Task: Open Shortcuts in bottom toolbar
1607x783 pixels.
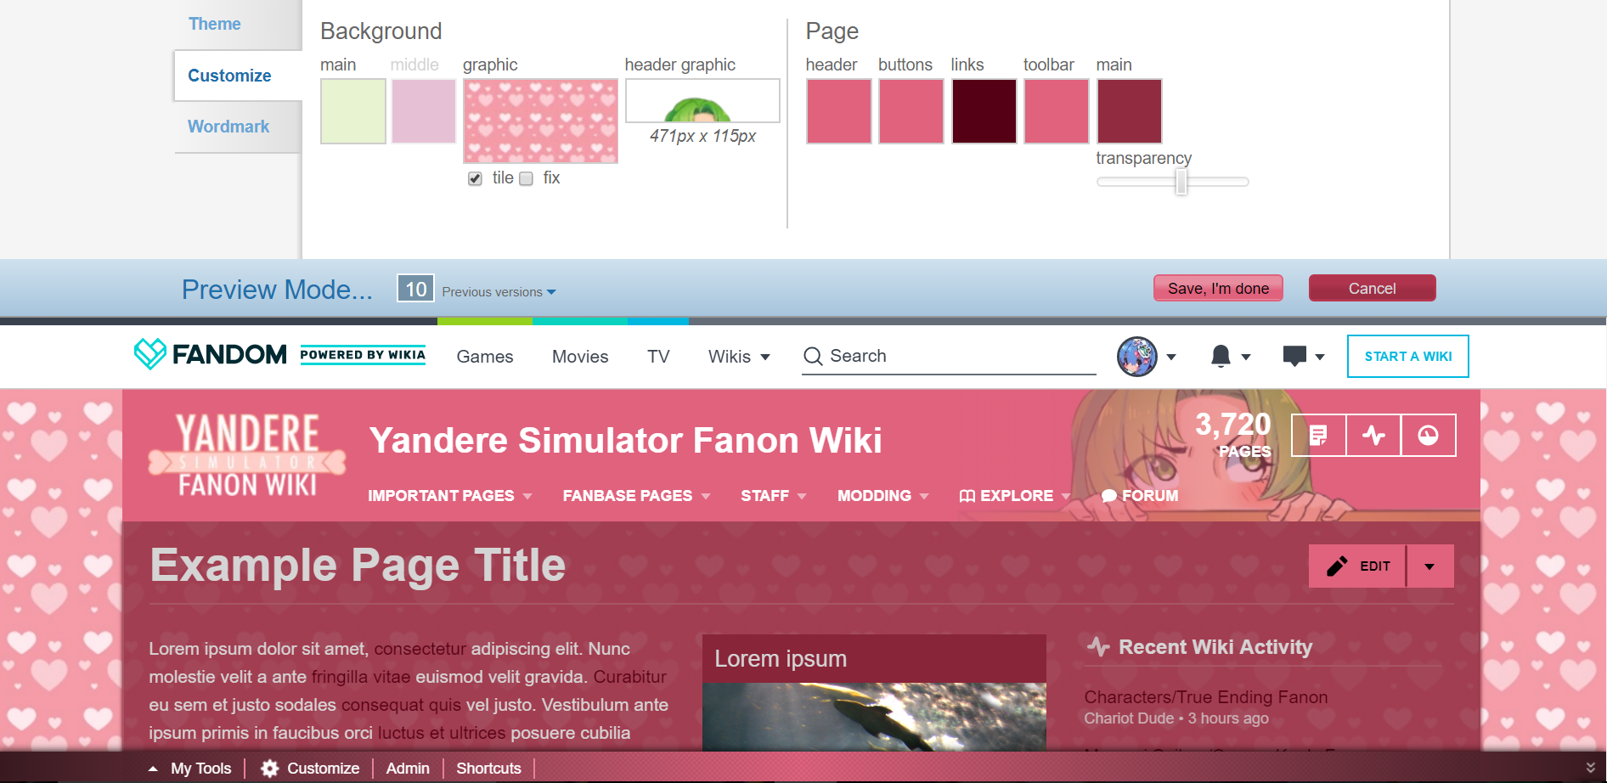Action: pos(488,769)
